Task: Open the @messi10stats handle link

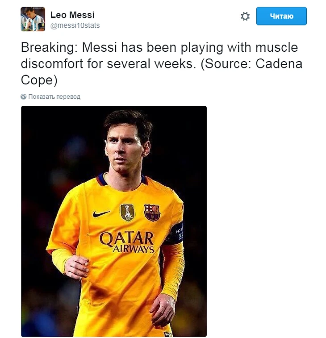Action: [x=75, y=25]
